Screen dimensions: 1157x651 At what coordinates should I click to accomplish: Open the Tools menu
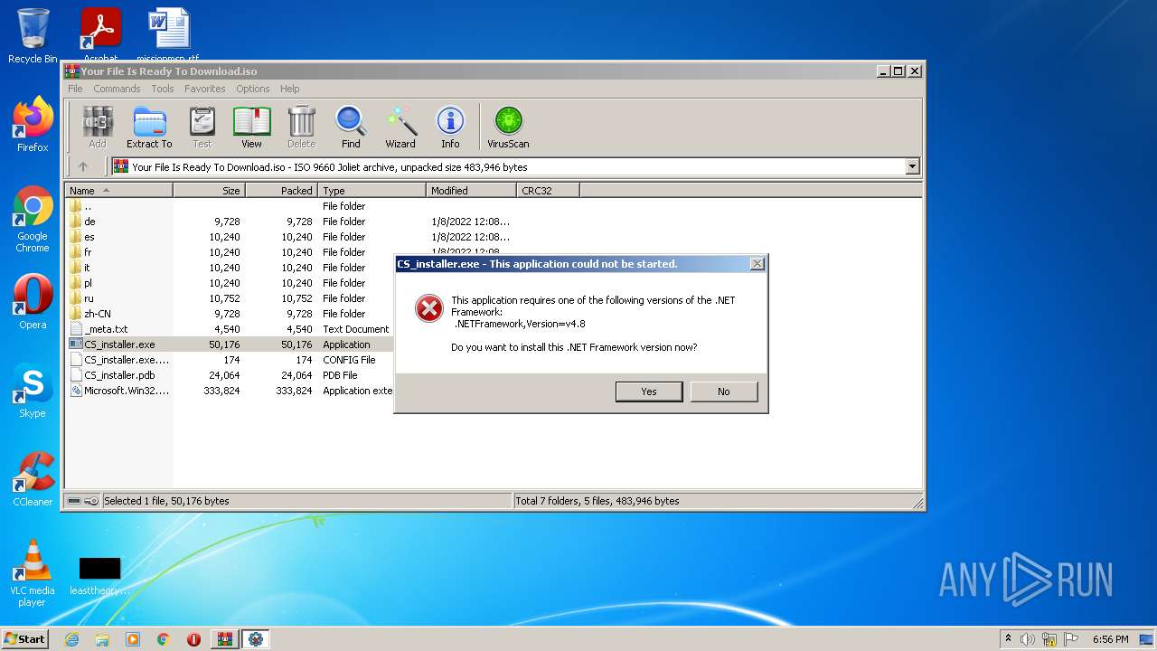click(163, 89)
